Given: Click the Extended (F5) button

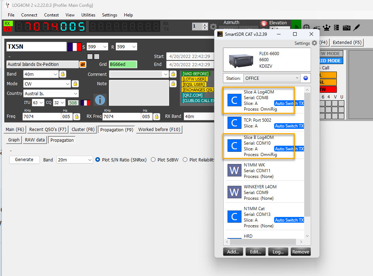Looking at the screenshot, I should pos(347,43).
